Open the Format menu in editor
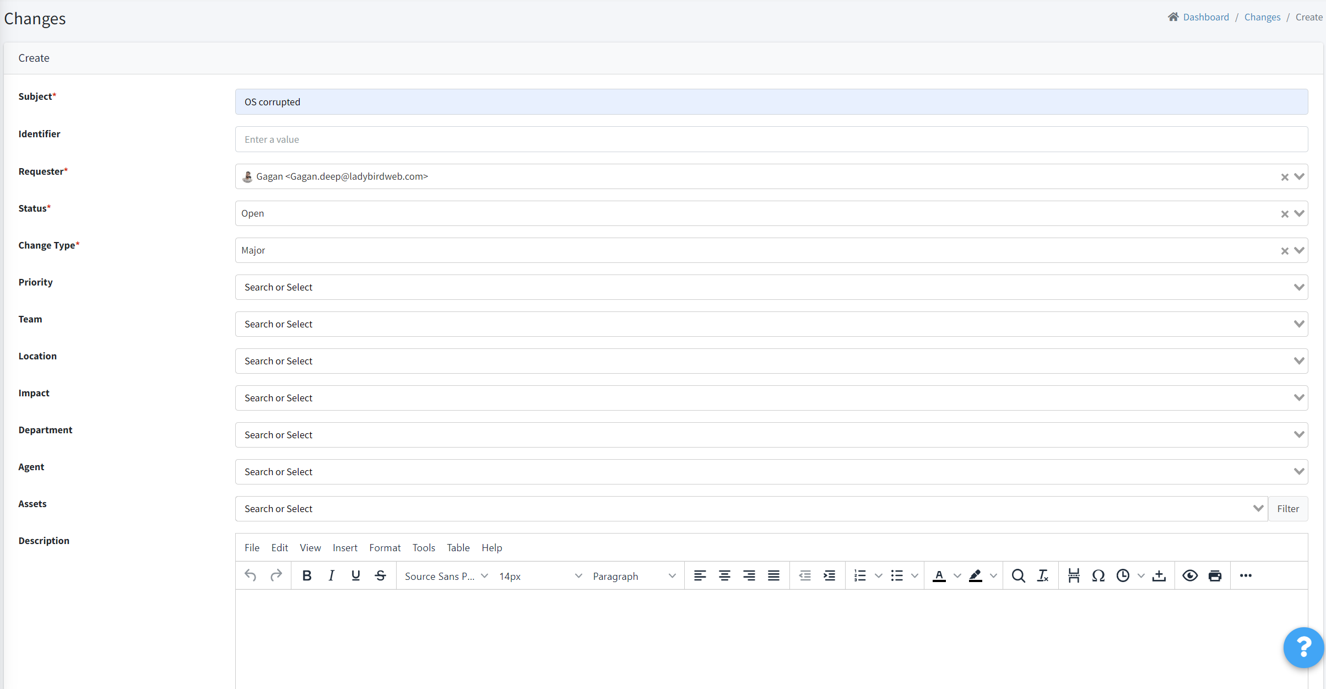Viewport: 1326px width, 689px height. 385,547
